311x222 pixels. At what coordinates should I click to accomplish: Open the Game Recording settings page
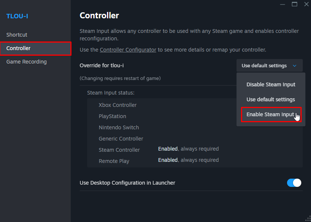tap(26, 62)
